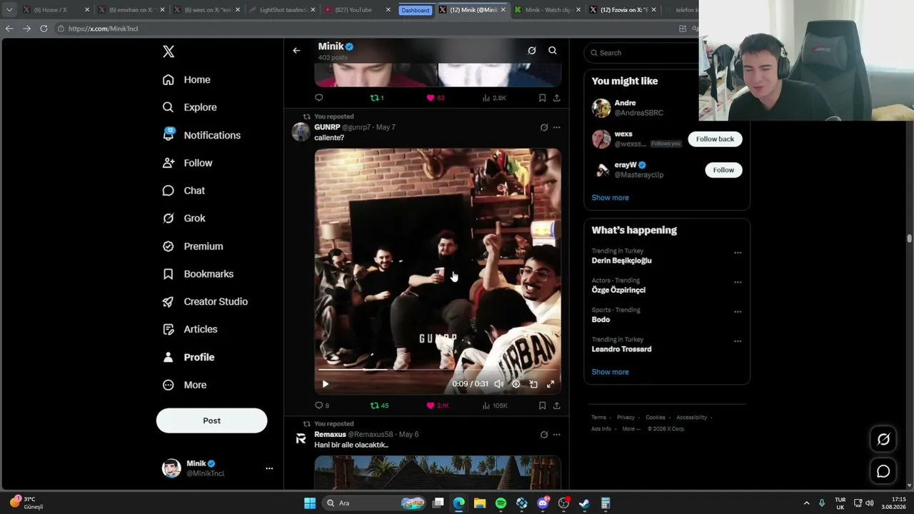
Task: Unlike the GUNRP post
Action: pos(438,405)
